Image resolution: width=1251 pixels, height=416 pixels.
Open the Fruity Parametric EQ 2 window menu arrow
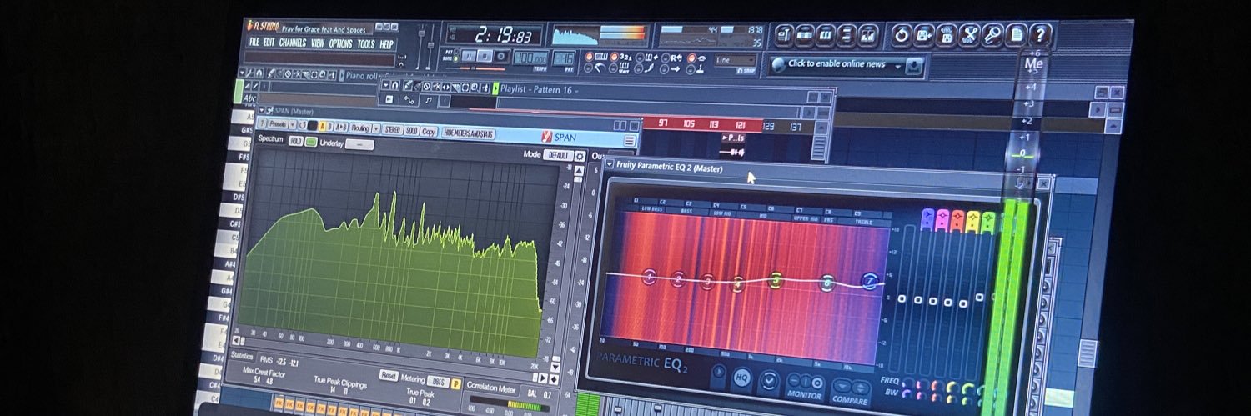pyautogui.click(x=610, y=164)
